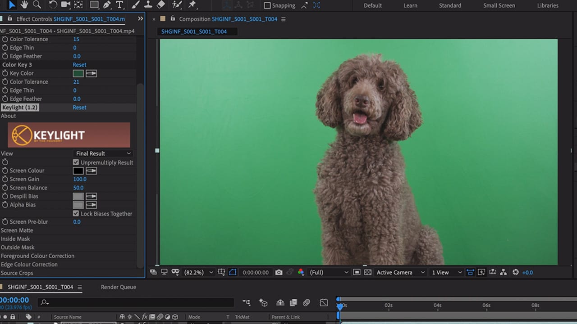577x324 pixels.
Task: Change the magnification from 82.2%
Action: click(x=197, y=272)
